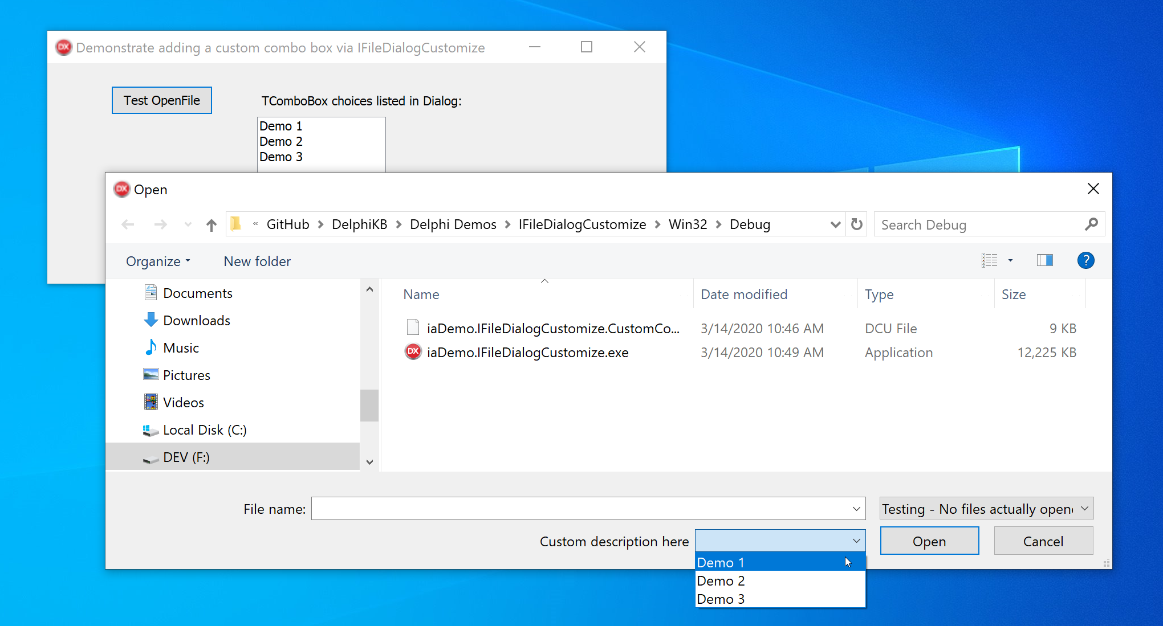
Task: Create a New folder
Action: coord(257,261)
